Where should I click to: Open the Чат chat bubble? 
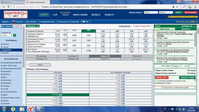click(86, 22)
